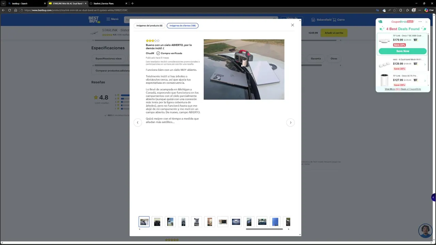Open the Best Buy Menú
Viewport: 436px width, 245px height.
pos(112,19)
